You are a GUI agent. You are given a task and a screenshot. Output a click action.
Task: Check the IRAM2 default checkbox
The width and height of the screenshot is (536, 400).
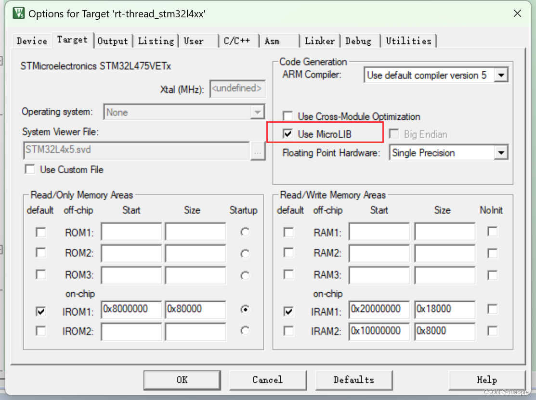click(288, 331)
